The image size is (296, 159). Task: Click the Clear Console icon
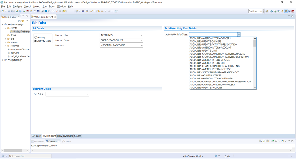[260, 141]
